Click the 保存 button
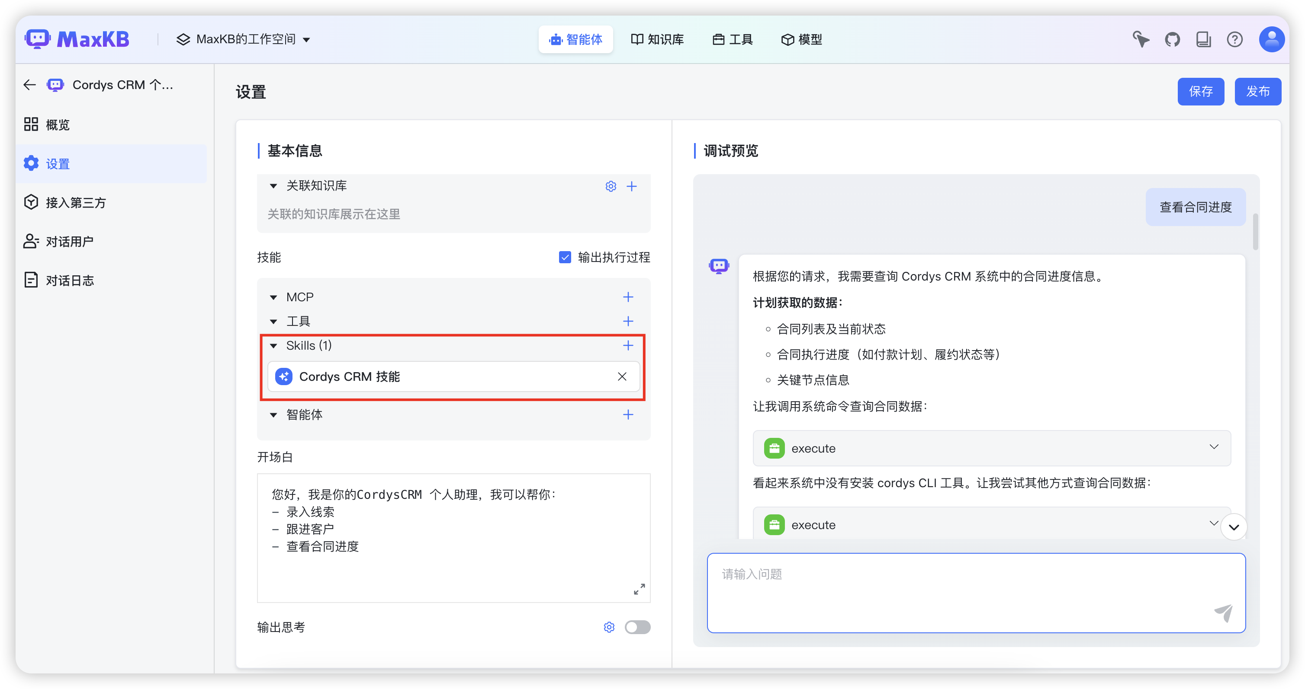1305x689 pixels. pos(1200,92)
